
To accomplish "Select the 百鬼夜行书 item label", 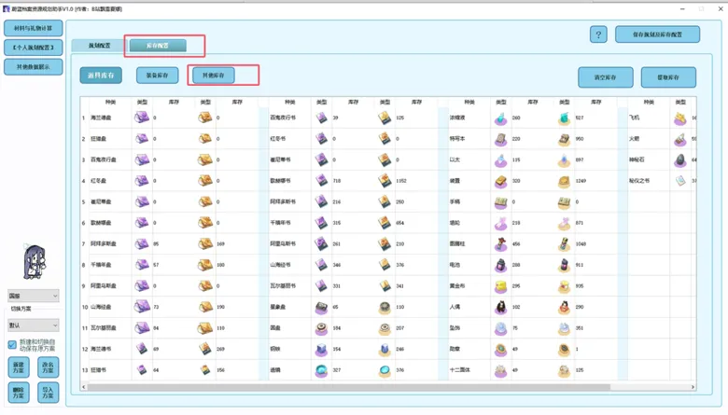I will tap(283, 118).
